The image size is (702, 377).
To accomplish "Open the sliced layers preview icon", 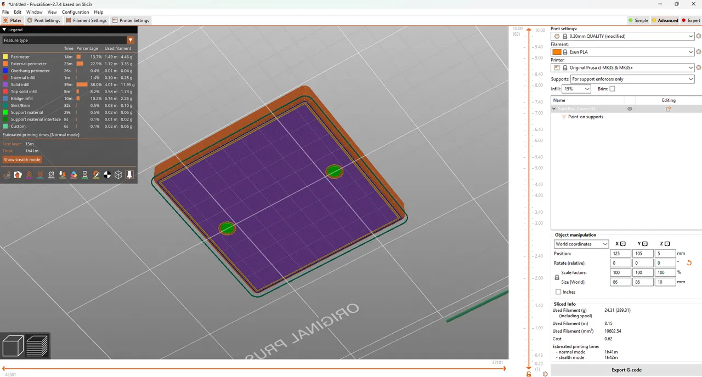I will pos(37,345).
